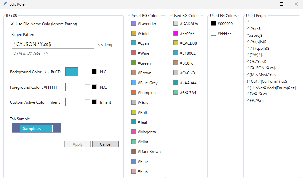Select the #Gray preset color
The image size is (303, 181).
tap(140, 102)
